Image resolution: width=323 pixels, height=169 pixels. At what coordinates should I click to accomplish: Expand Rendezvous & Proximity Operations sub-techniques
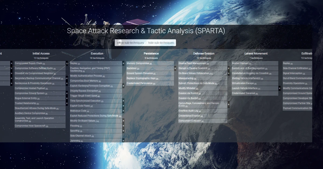coord(67,83)
